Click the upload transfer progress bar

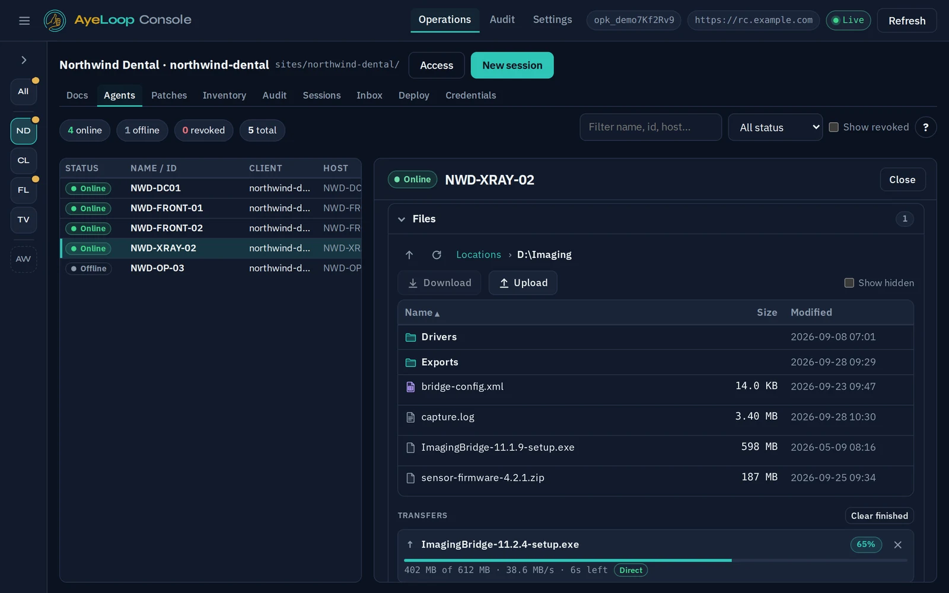(655, 560)
